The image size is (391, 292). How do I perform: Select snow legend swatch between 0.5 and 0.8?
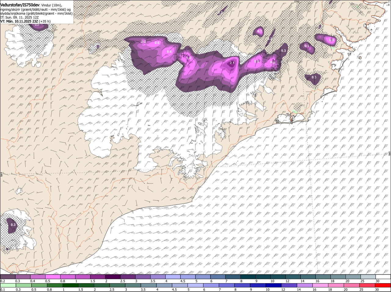[53, 276]
